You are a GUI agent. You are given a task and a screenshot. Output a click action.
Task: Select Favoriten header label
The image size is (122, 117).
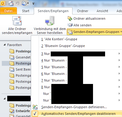14,45
